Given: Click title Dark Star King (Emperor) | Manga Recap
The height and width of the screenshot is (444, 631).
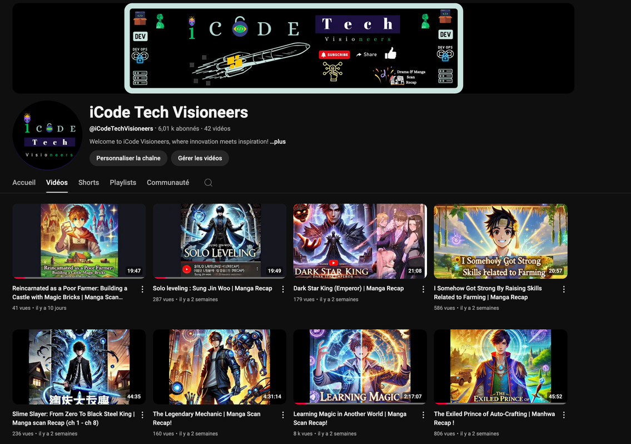Looking at the screenshot, I should tap(349, 289).
